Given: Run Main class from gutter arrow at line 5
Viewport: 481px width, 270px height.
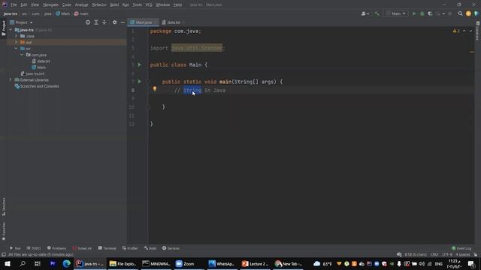Looking at the screenshot, I should 140,64.
